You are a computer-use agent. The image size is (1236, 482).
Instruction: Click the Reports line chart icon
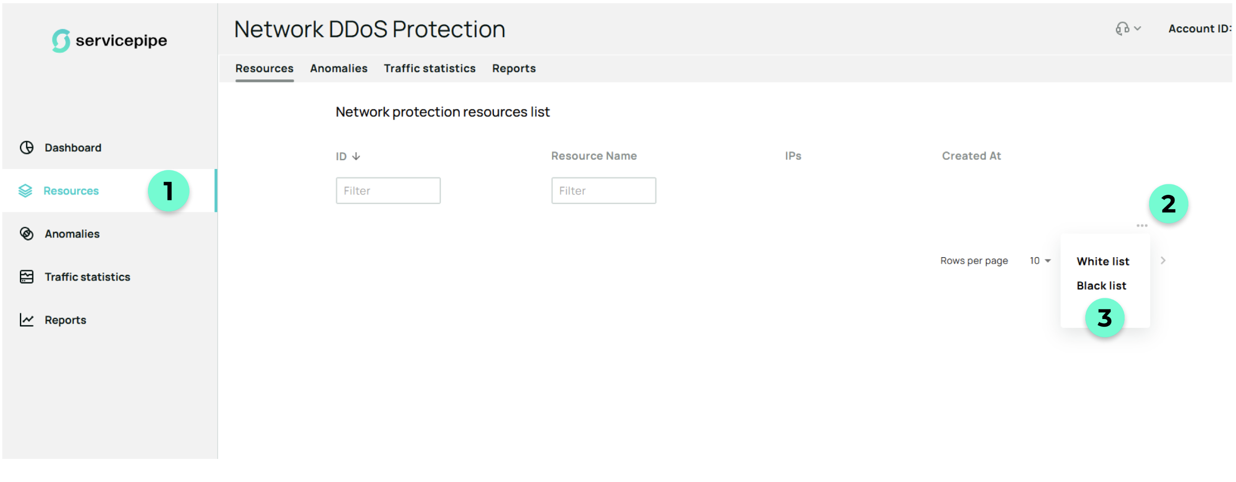click(x=26, y=320)
